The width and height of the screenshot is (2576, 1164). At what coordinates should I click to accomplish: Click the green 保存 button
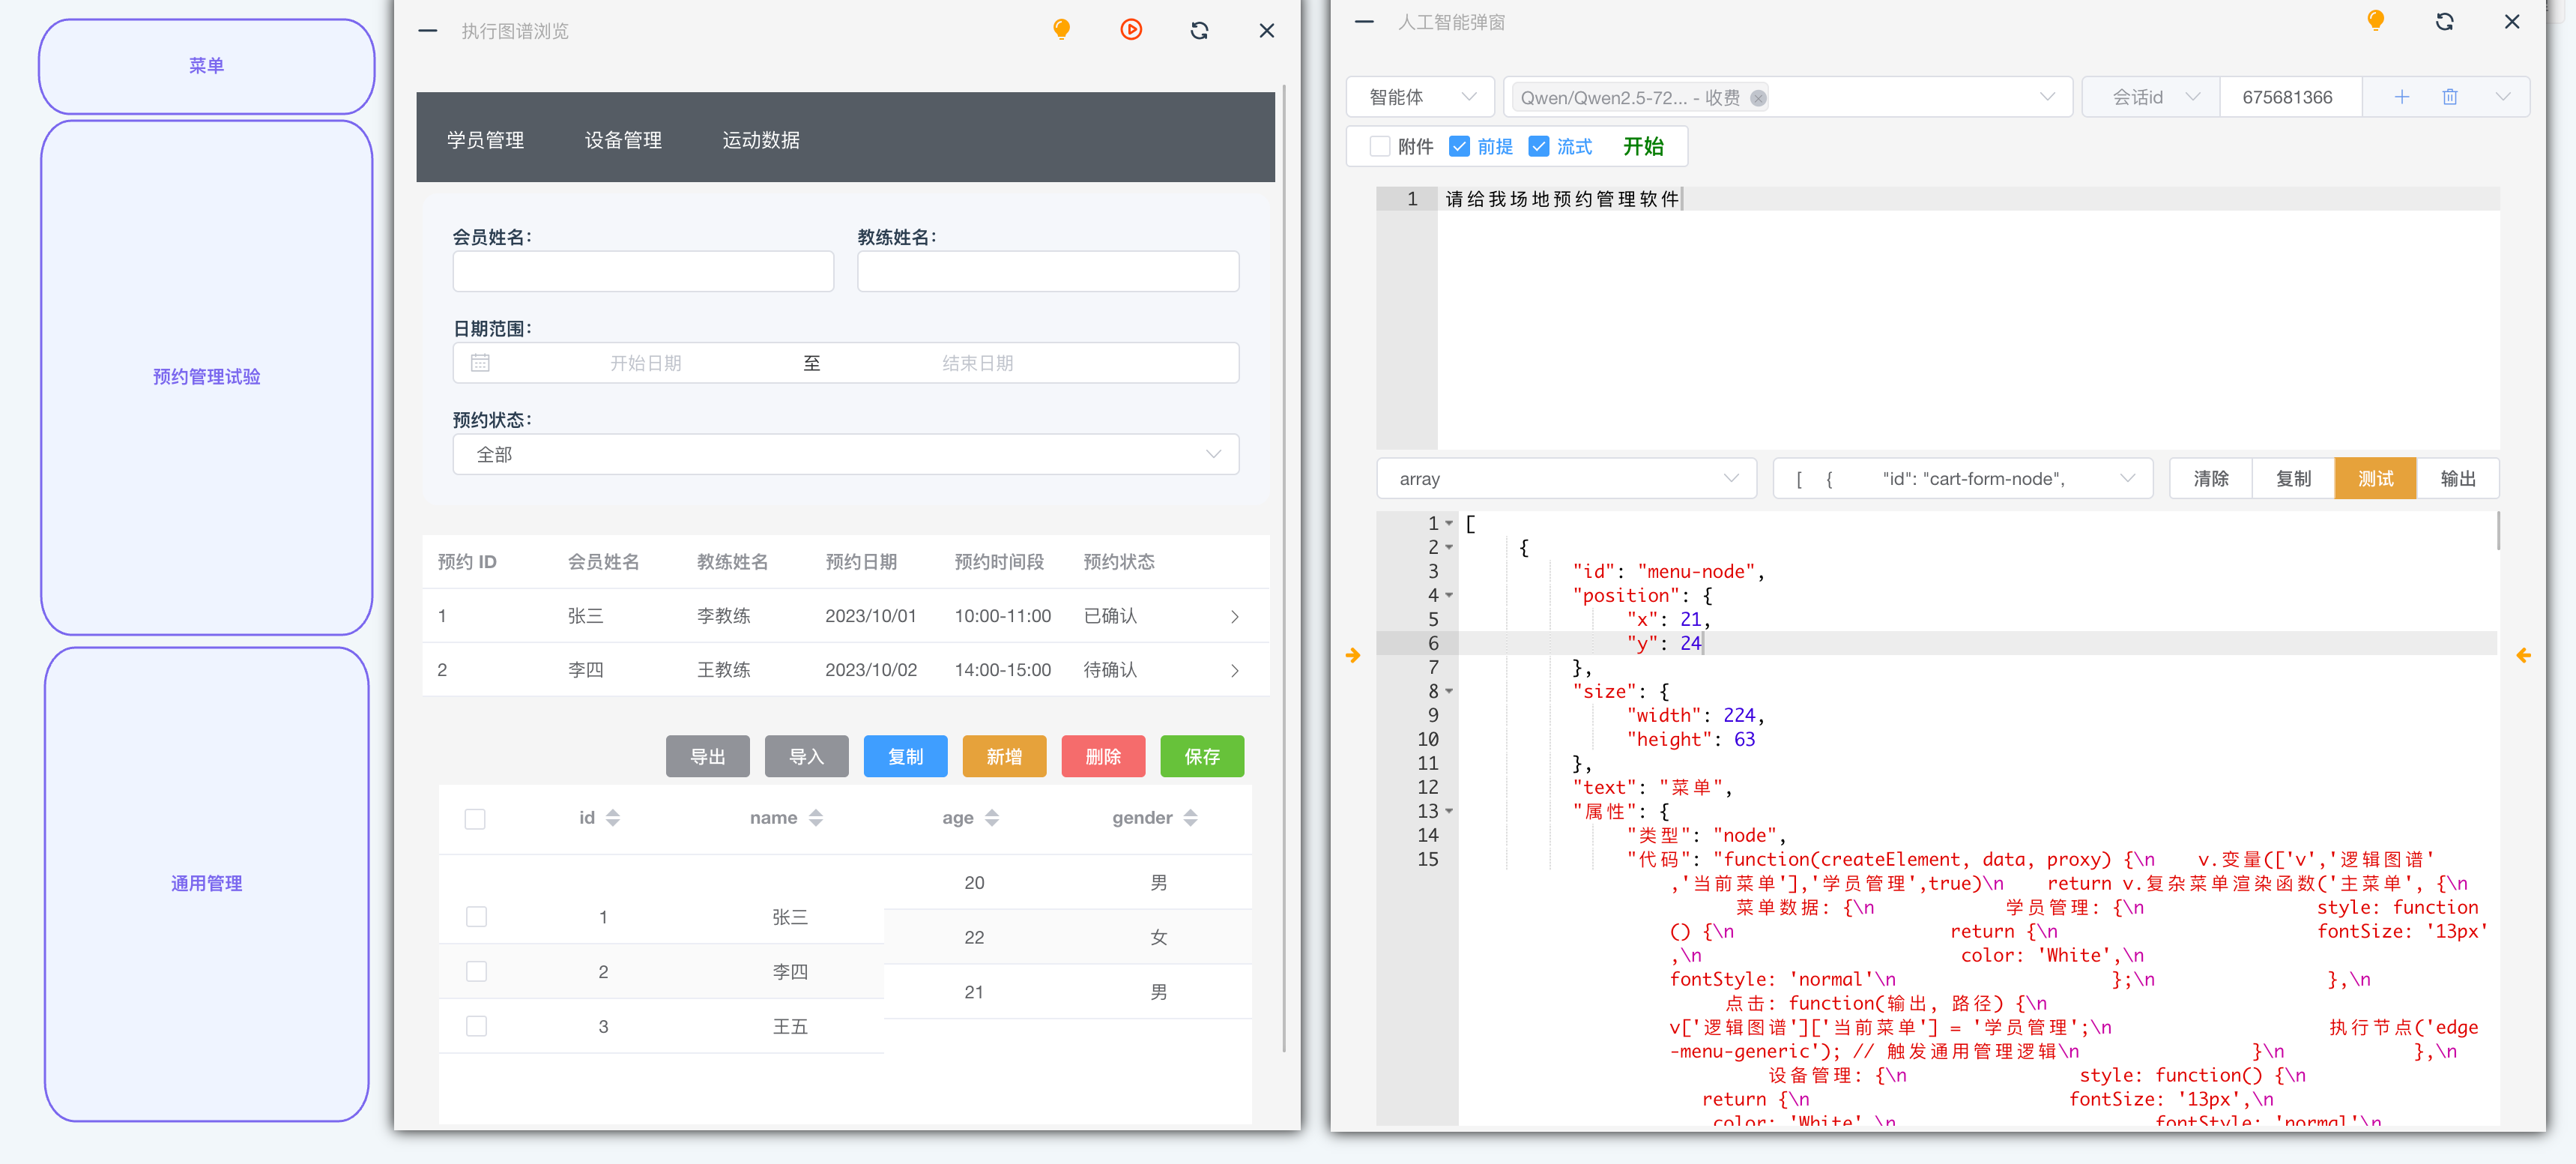click(1201, 757)
